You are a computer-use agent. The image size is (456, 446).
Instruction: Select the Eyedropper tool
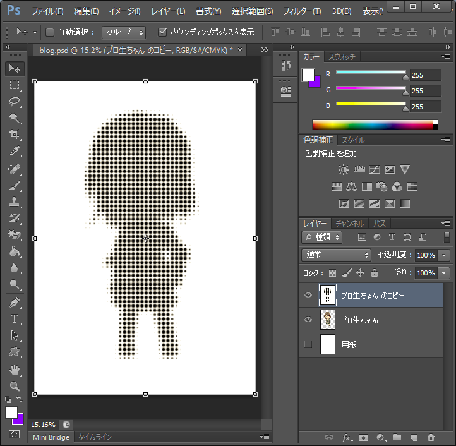(15, 151)
